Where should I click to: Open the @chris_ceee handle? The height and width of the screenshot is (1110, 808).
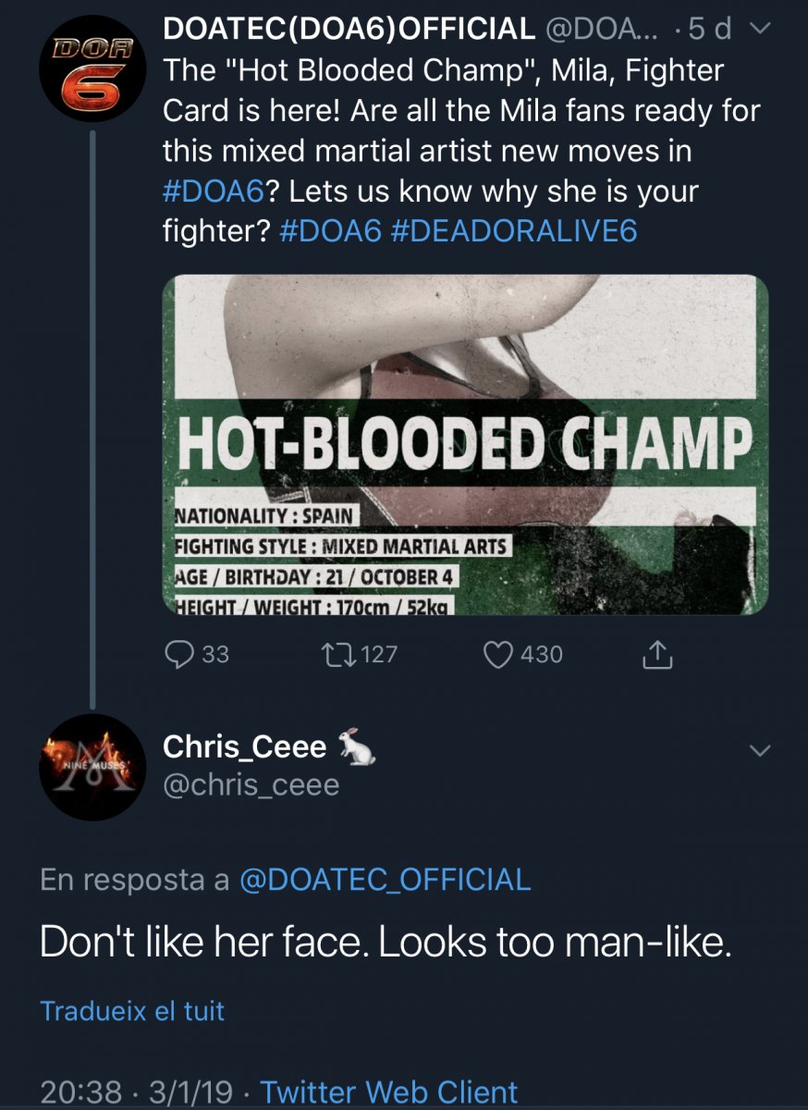251,785
